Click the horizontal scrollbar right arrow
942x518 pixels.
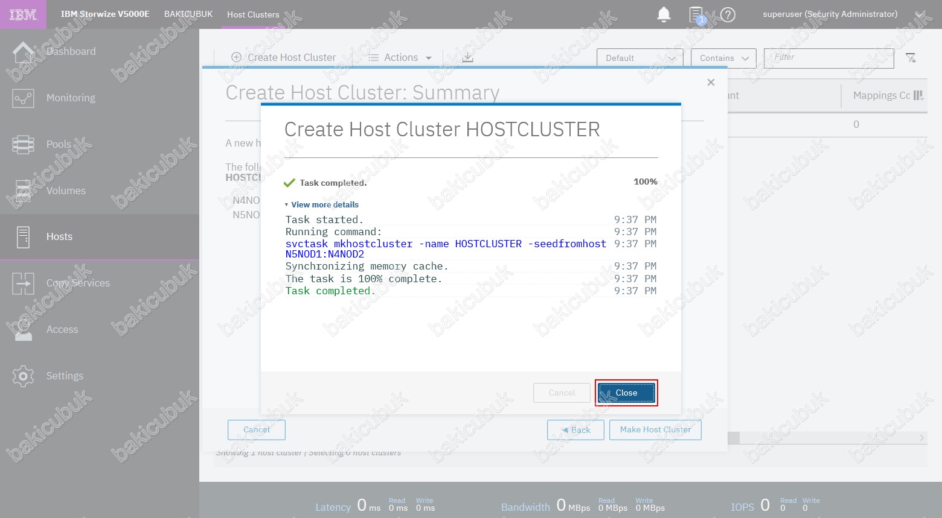pyautogui.click(x=921, y=438)
